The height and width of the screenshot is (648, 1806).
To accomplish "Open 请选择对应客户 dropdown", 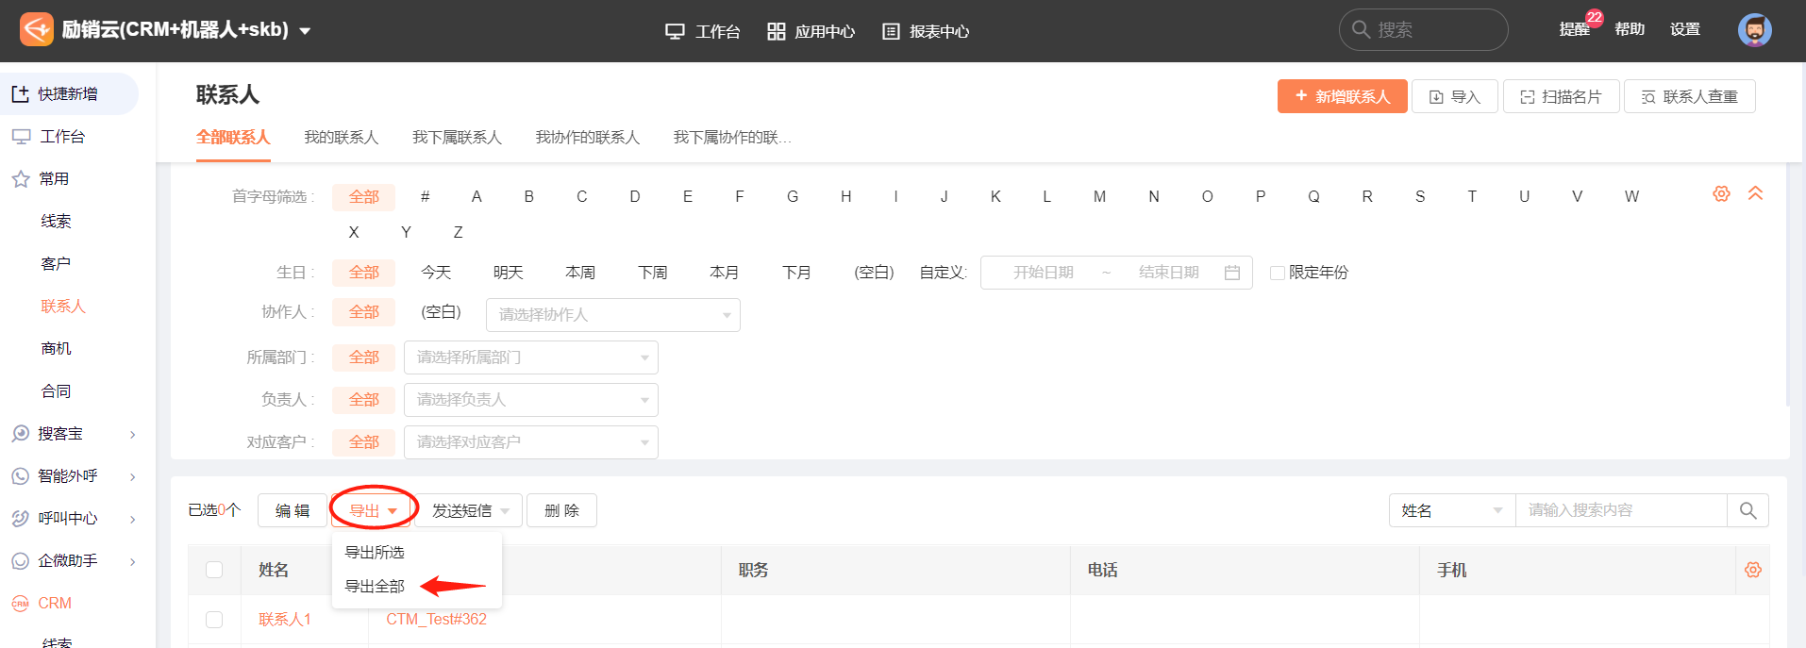I will point(531,442).
